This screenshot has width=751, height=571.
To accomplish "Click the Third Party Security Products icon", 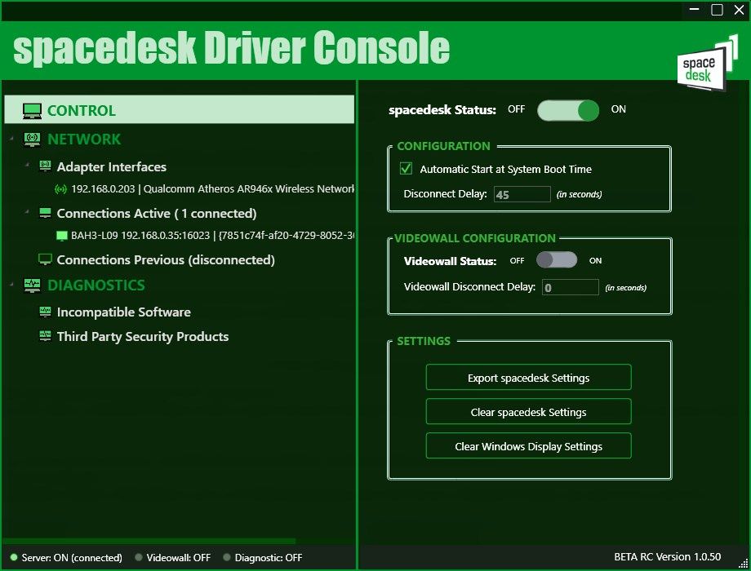I will pos(45,336).
